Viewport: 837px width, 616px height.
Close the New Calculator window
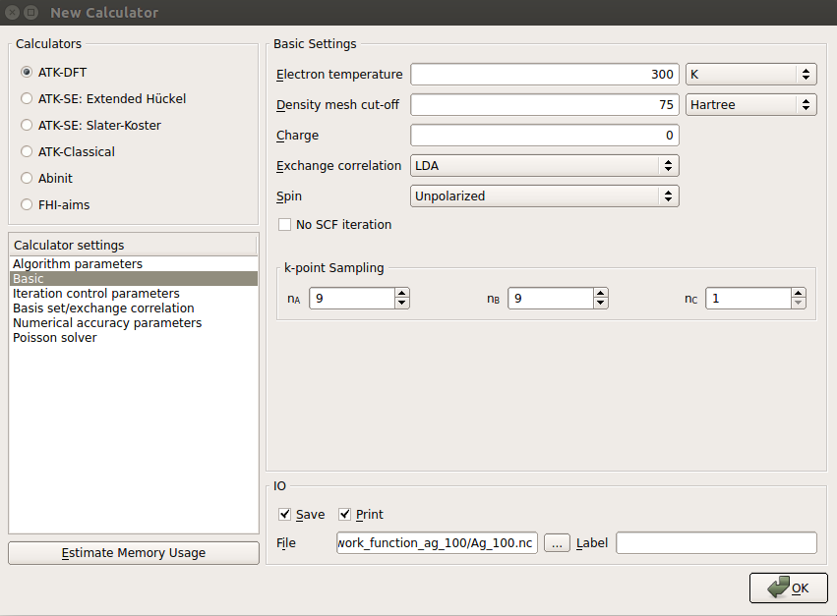[x=12, y=12]
